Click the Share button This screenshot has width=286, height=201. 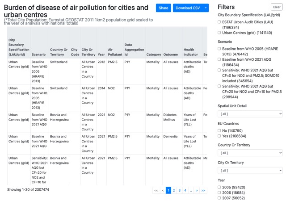(x=163, y=8)
